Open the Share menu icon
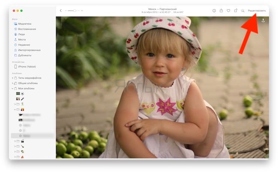 point(221,11)
